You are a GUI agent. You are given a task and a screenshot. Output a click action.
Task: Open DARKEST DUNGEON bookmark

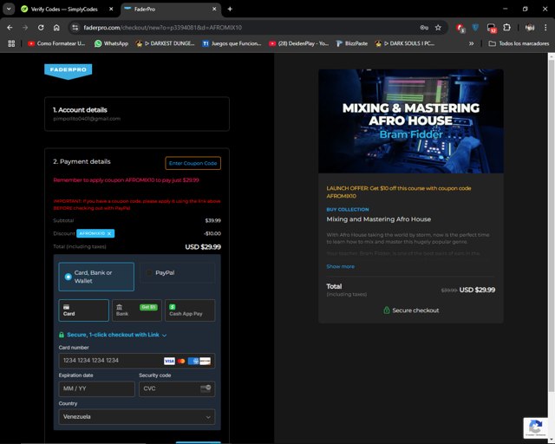pos(166,43)
